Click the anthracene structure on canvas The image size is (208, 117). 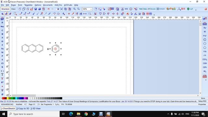pyautogui.click(x=32, y=48)
